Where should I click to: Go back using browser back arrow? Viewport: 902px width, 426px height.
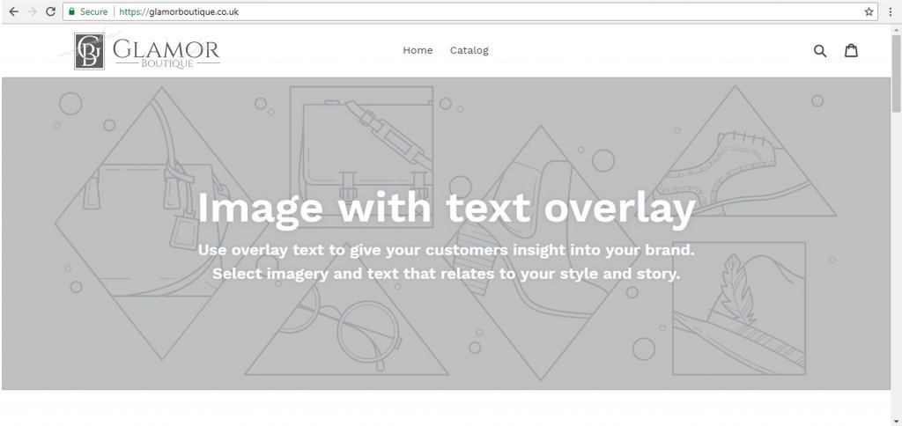coord(14,11)
